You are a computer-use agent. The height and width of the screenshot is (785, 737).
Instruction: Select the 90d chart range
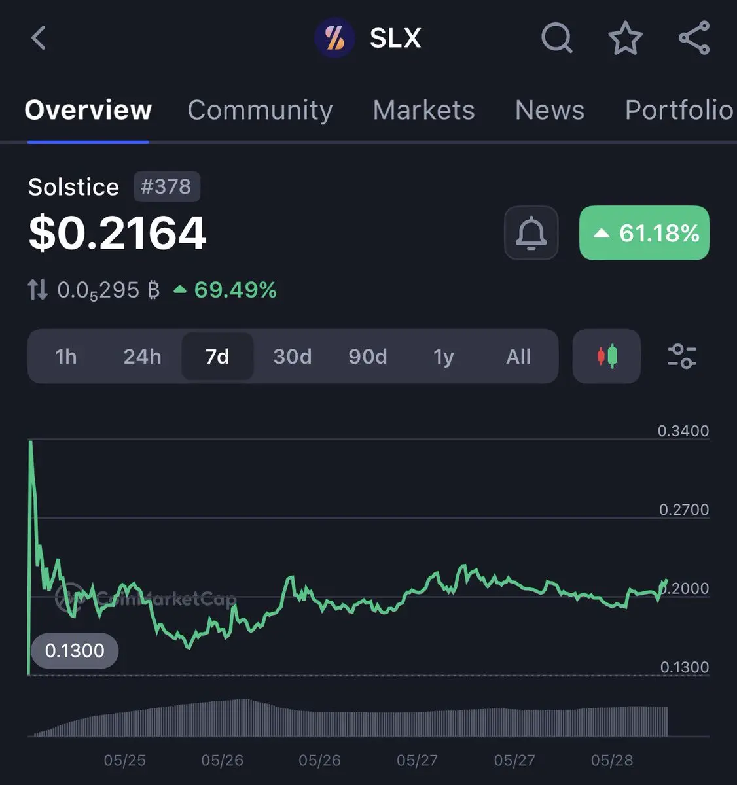pos(368,357)
